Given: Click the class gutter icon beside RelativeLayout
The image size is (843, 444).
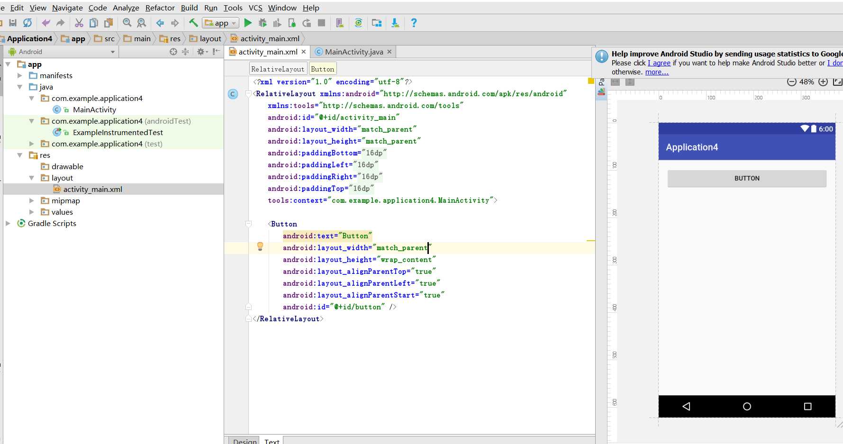Looking at the screenshot, I should 233,94.
